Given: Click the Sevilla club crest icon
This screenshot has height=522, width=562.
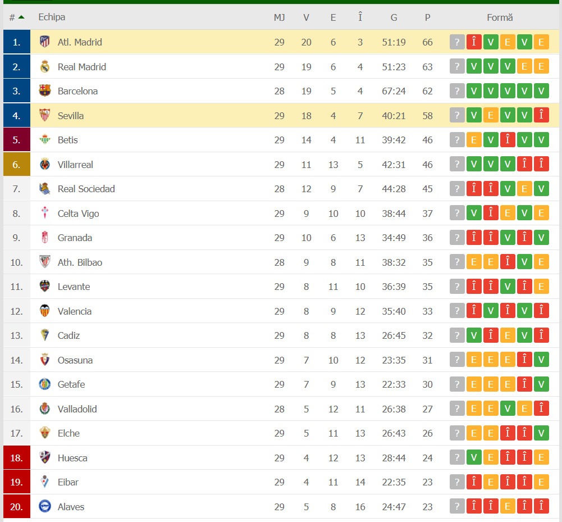Looking at the screenshot, I should click(45, 115).
